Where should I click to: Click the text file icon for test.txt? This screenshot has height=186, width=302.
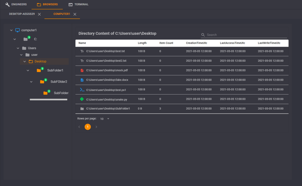[82, 51]
